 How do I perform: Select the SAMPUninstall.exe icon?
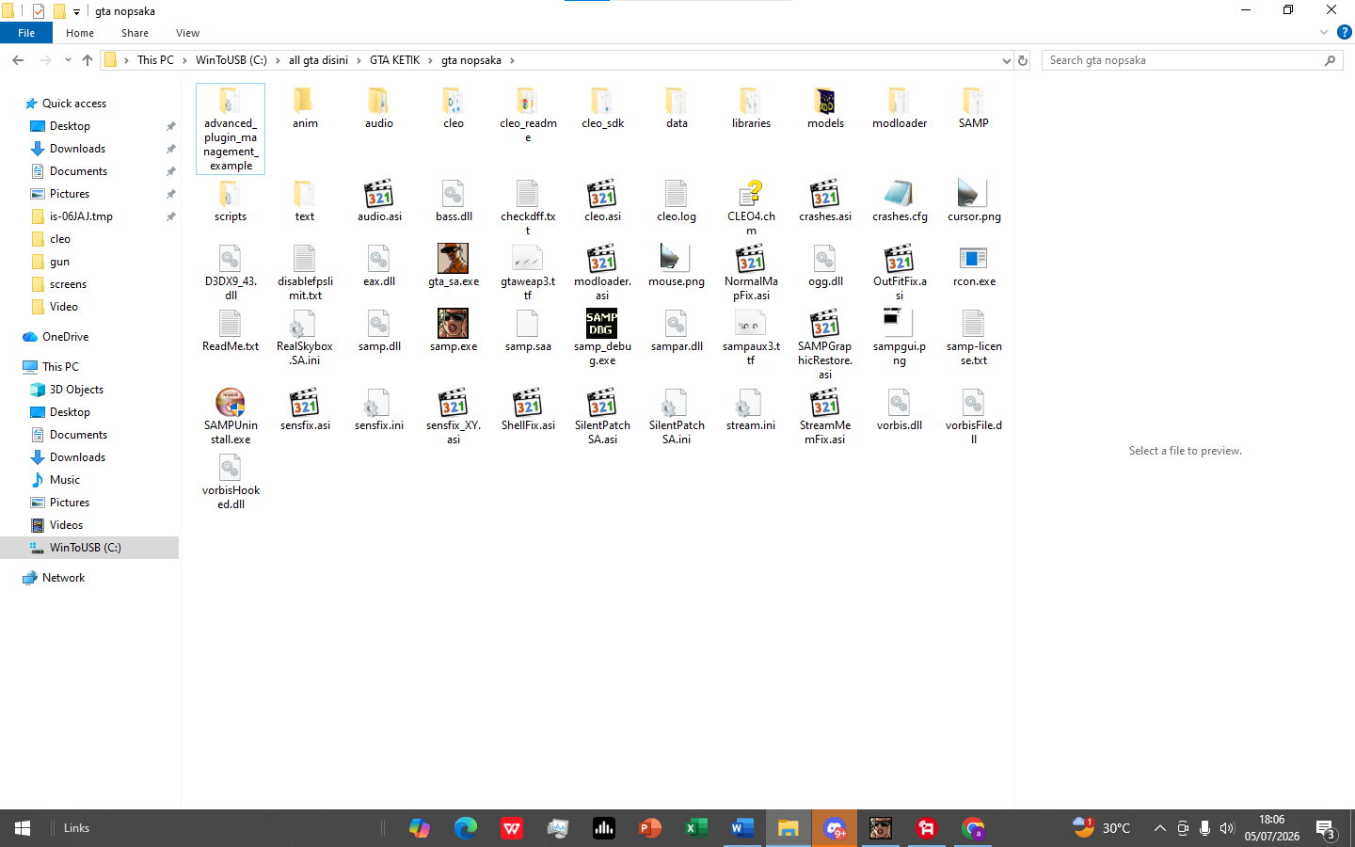coord(231,403)
